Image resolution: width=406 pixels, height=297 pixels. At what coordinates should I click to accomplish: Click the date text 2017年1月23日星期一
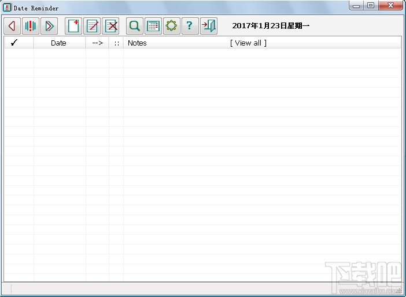(271, 26)
